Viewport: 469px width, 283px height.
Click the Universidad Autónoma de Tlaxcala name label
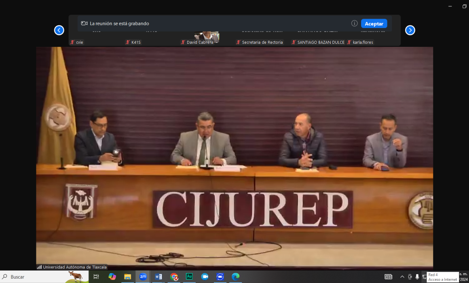(75, 267)
